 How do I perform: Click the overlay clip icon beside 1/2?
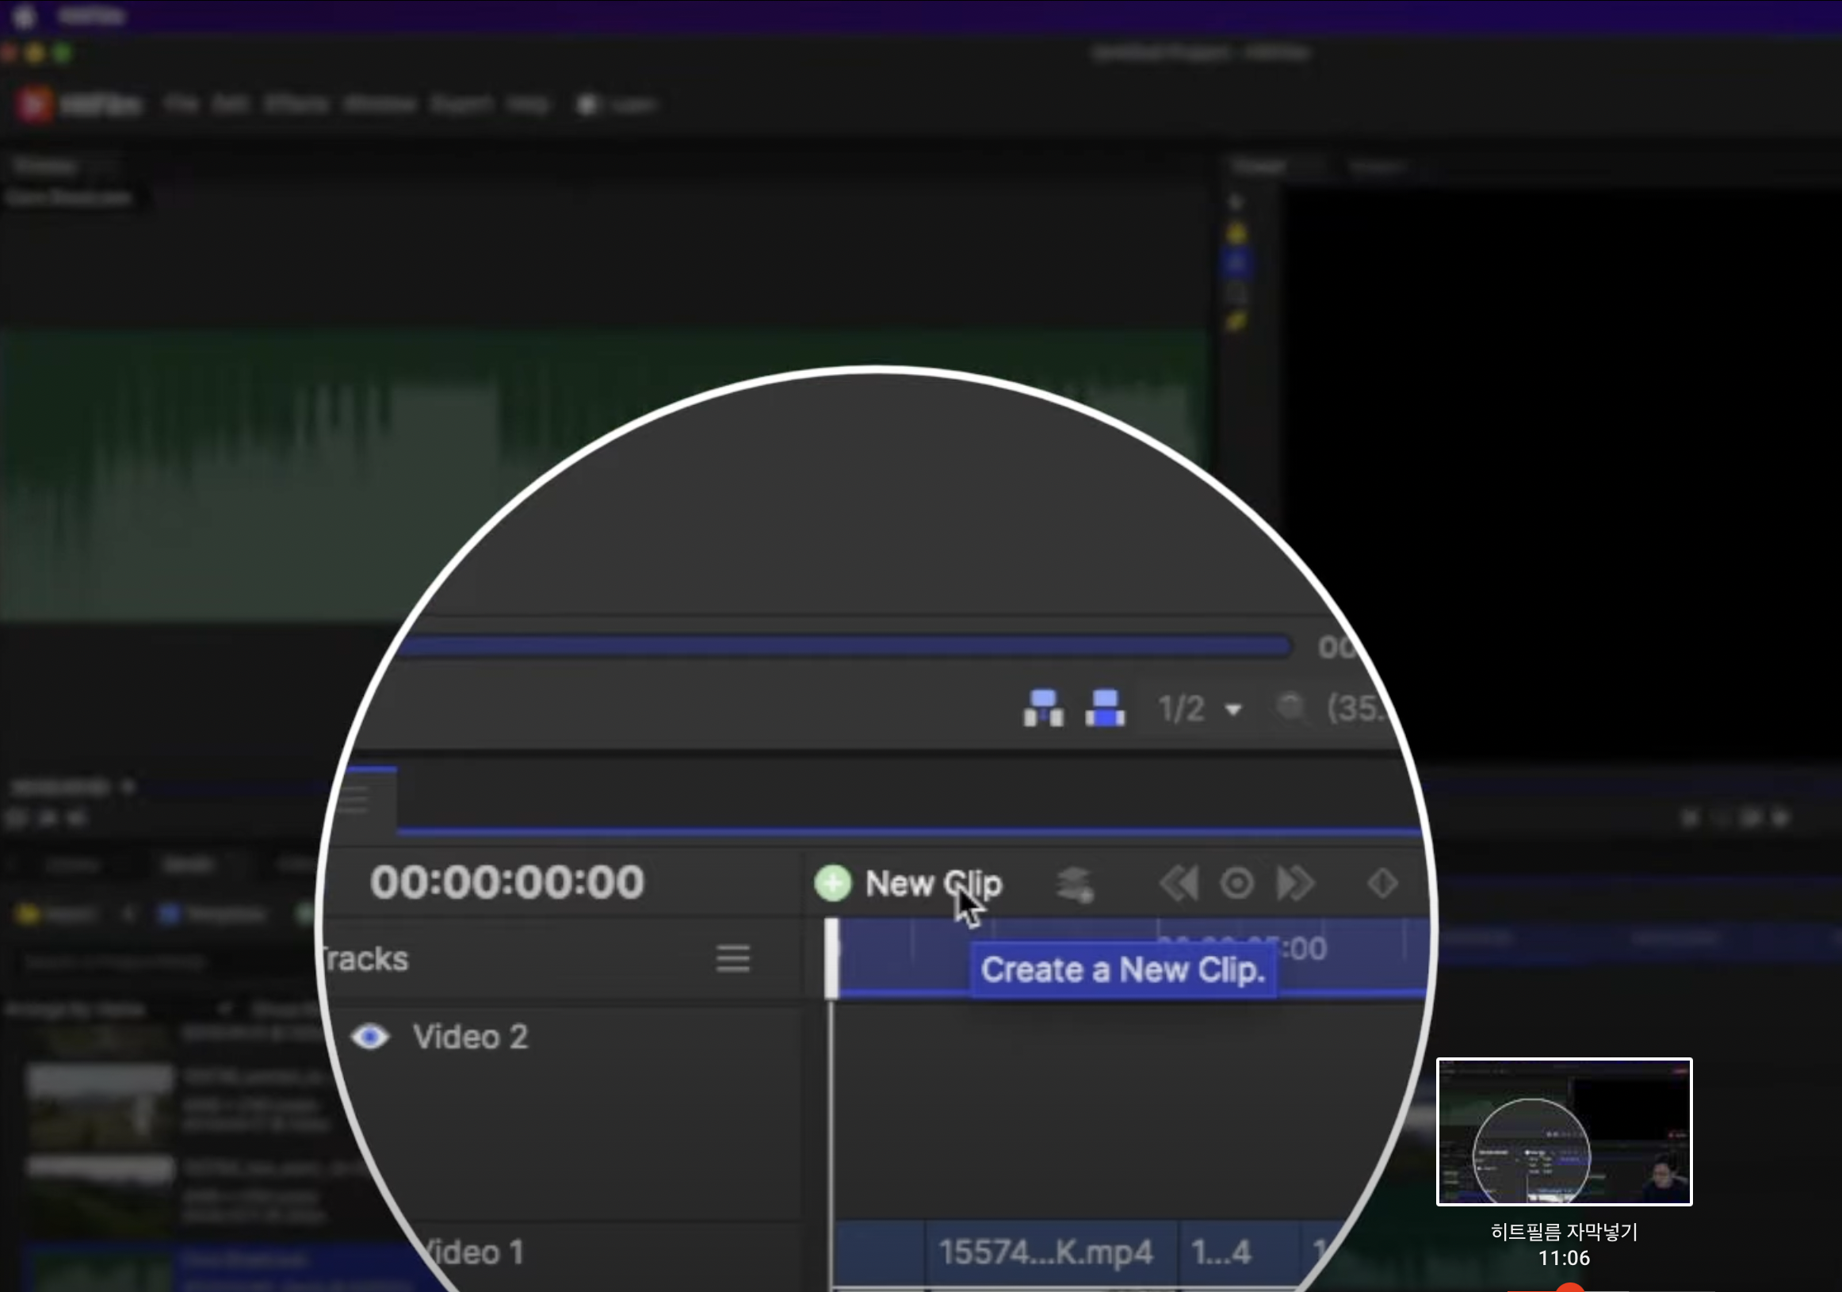click(x=1105, y=708)
